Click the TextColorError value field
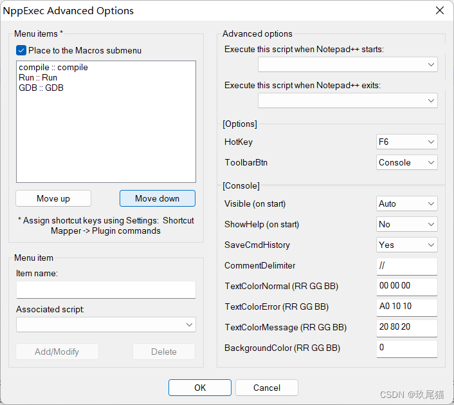 [x=407, y=307]
